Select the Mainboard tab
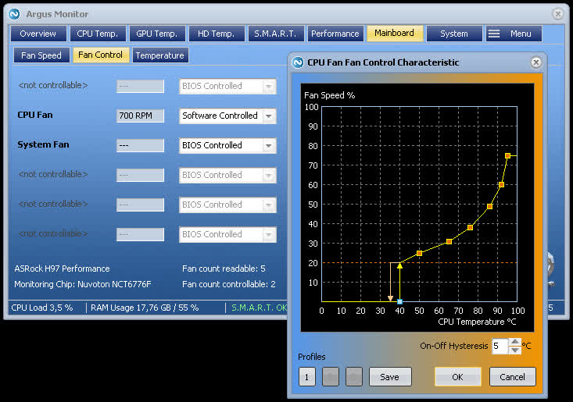 click(x=395, y=34)
